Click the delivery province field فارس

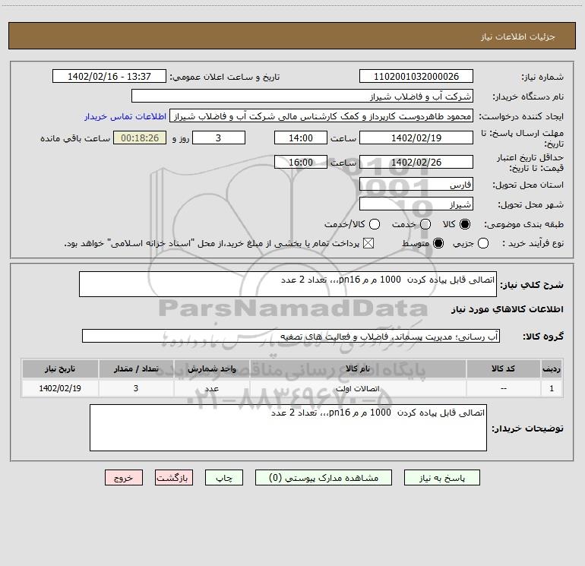(x=416, y=184)
